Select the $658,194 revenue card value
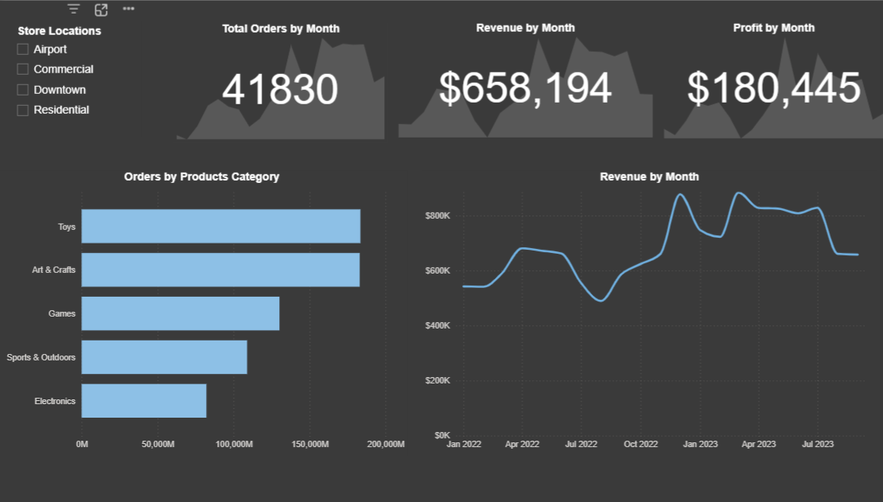The width and height of the screenshot is (883, 502). 525,88
